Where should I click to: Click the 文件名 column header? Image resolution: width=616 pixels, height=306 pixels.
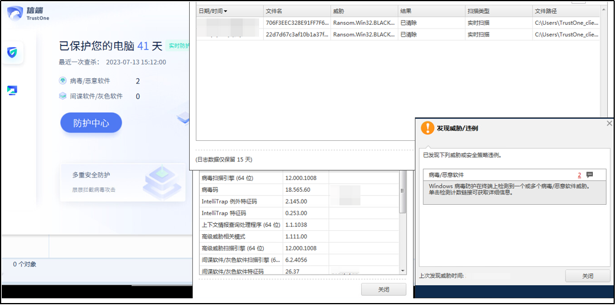click(296, 11)
